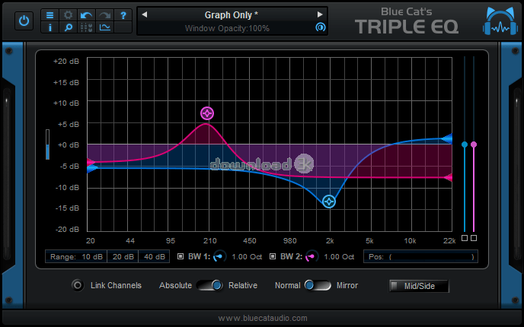This screenshot has width=524, height=327.
Task: Toggle the plugin power bypass button
Action: coord(24,21)
